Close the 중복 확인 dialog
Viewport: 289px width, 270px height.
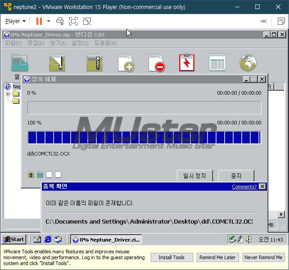pyautogui.click(x=262, y=187)
